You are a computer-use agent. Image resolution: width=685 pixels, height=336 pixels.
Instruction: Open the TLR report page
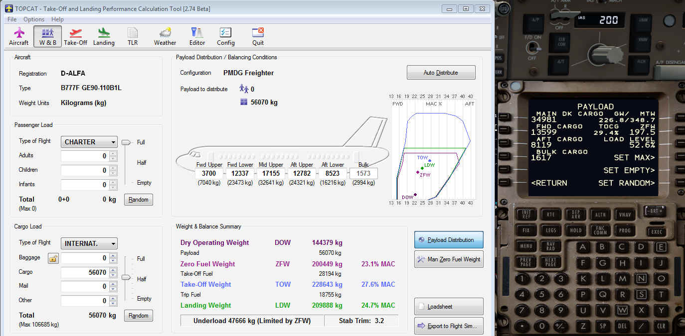point(133,37)
